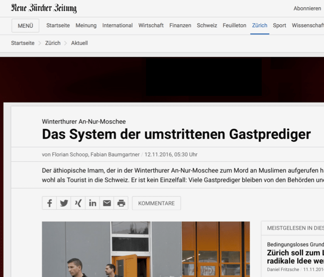Switch to the Finanzen section
324x277 pixels.
(180, 26)
